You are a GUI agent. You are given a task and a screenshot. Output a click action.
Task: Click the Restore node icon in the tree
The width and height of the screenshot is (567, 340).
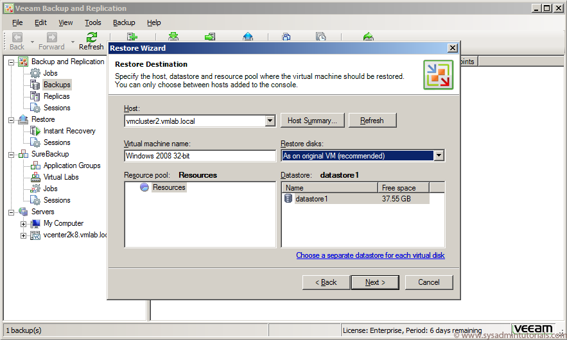coord(23,119)
